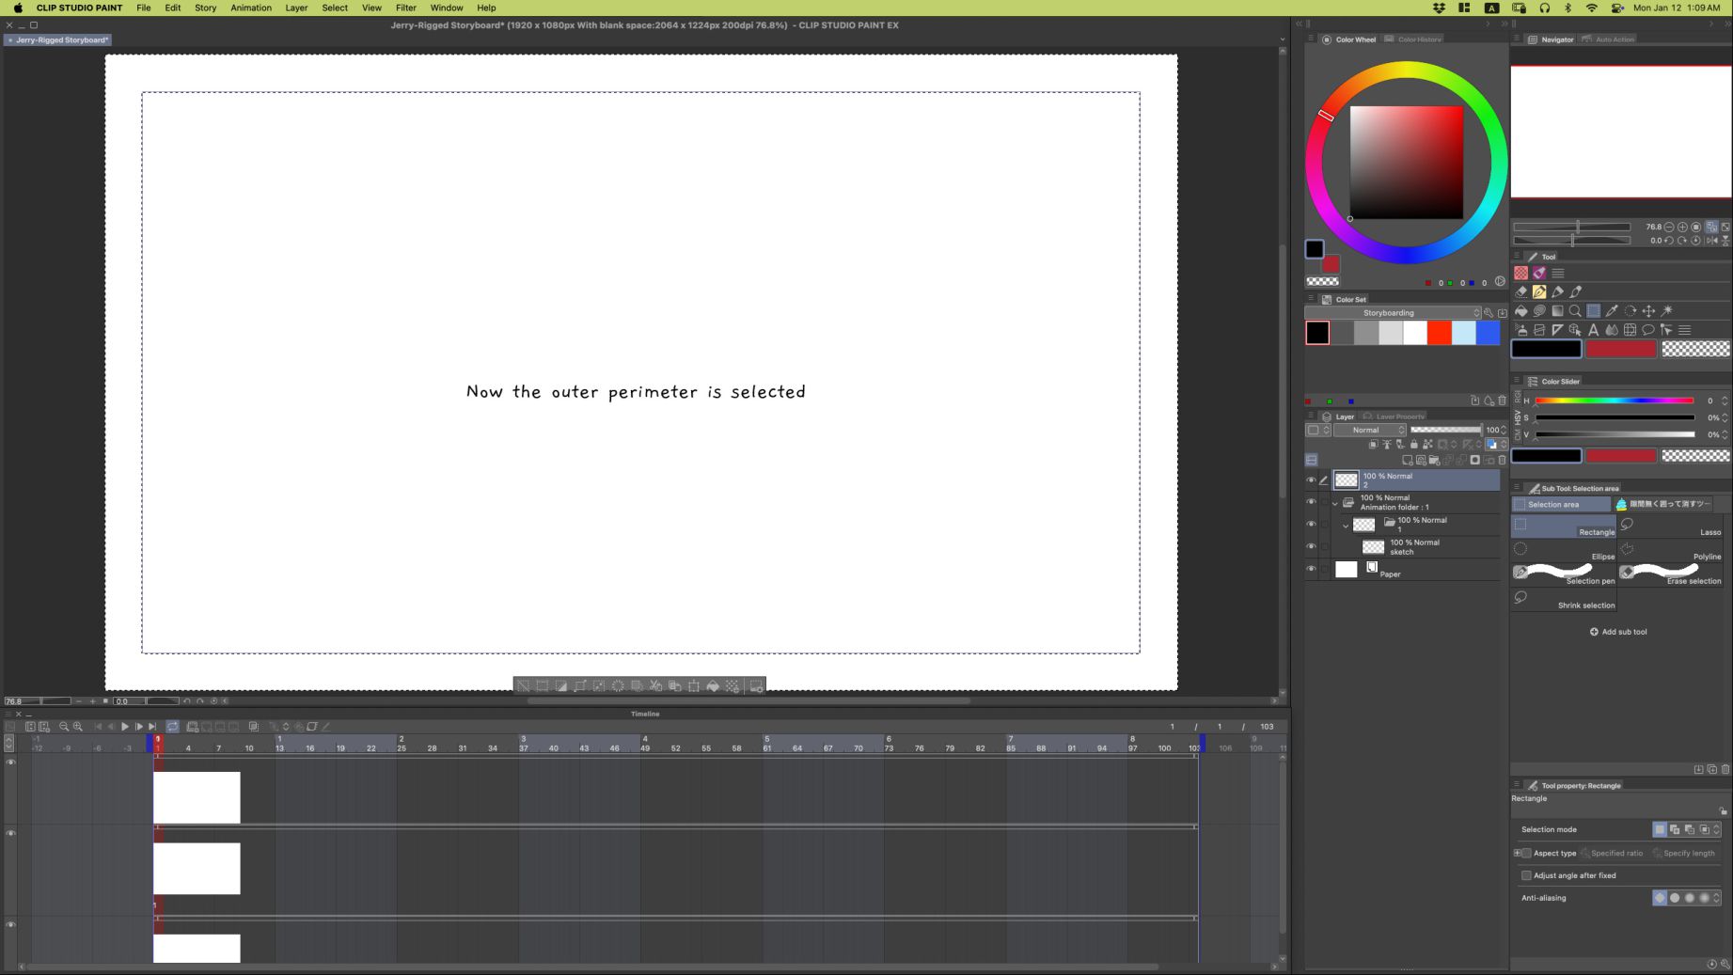This screenshot has height=975, width=1733.
Task: Click the Lock layer icon
Action: coord(1414,445)
